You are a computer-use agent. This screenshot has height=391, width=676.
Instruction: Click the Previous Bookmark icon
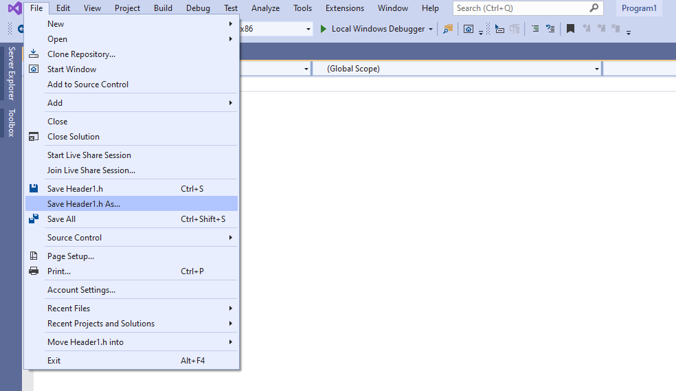pyautogui.click(x=586, y=29)
